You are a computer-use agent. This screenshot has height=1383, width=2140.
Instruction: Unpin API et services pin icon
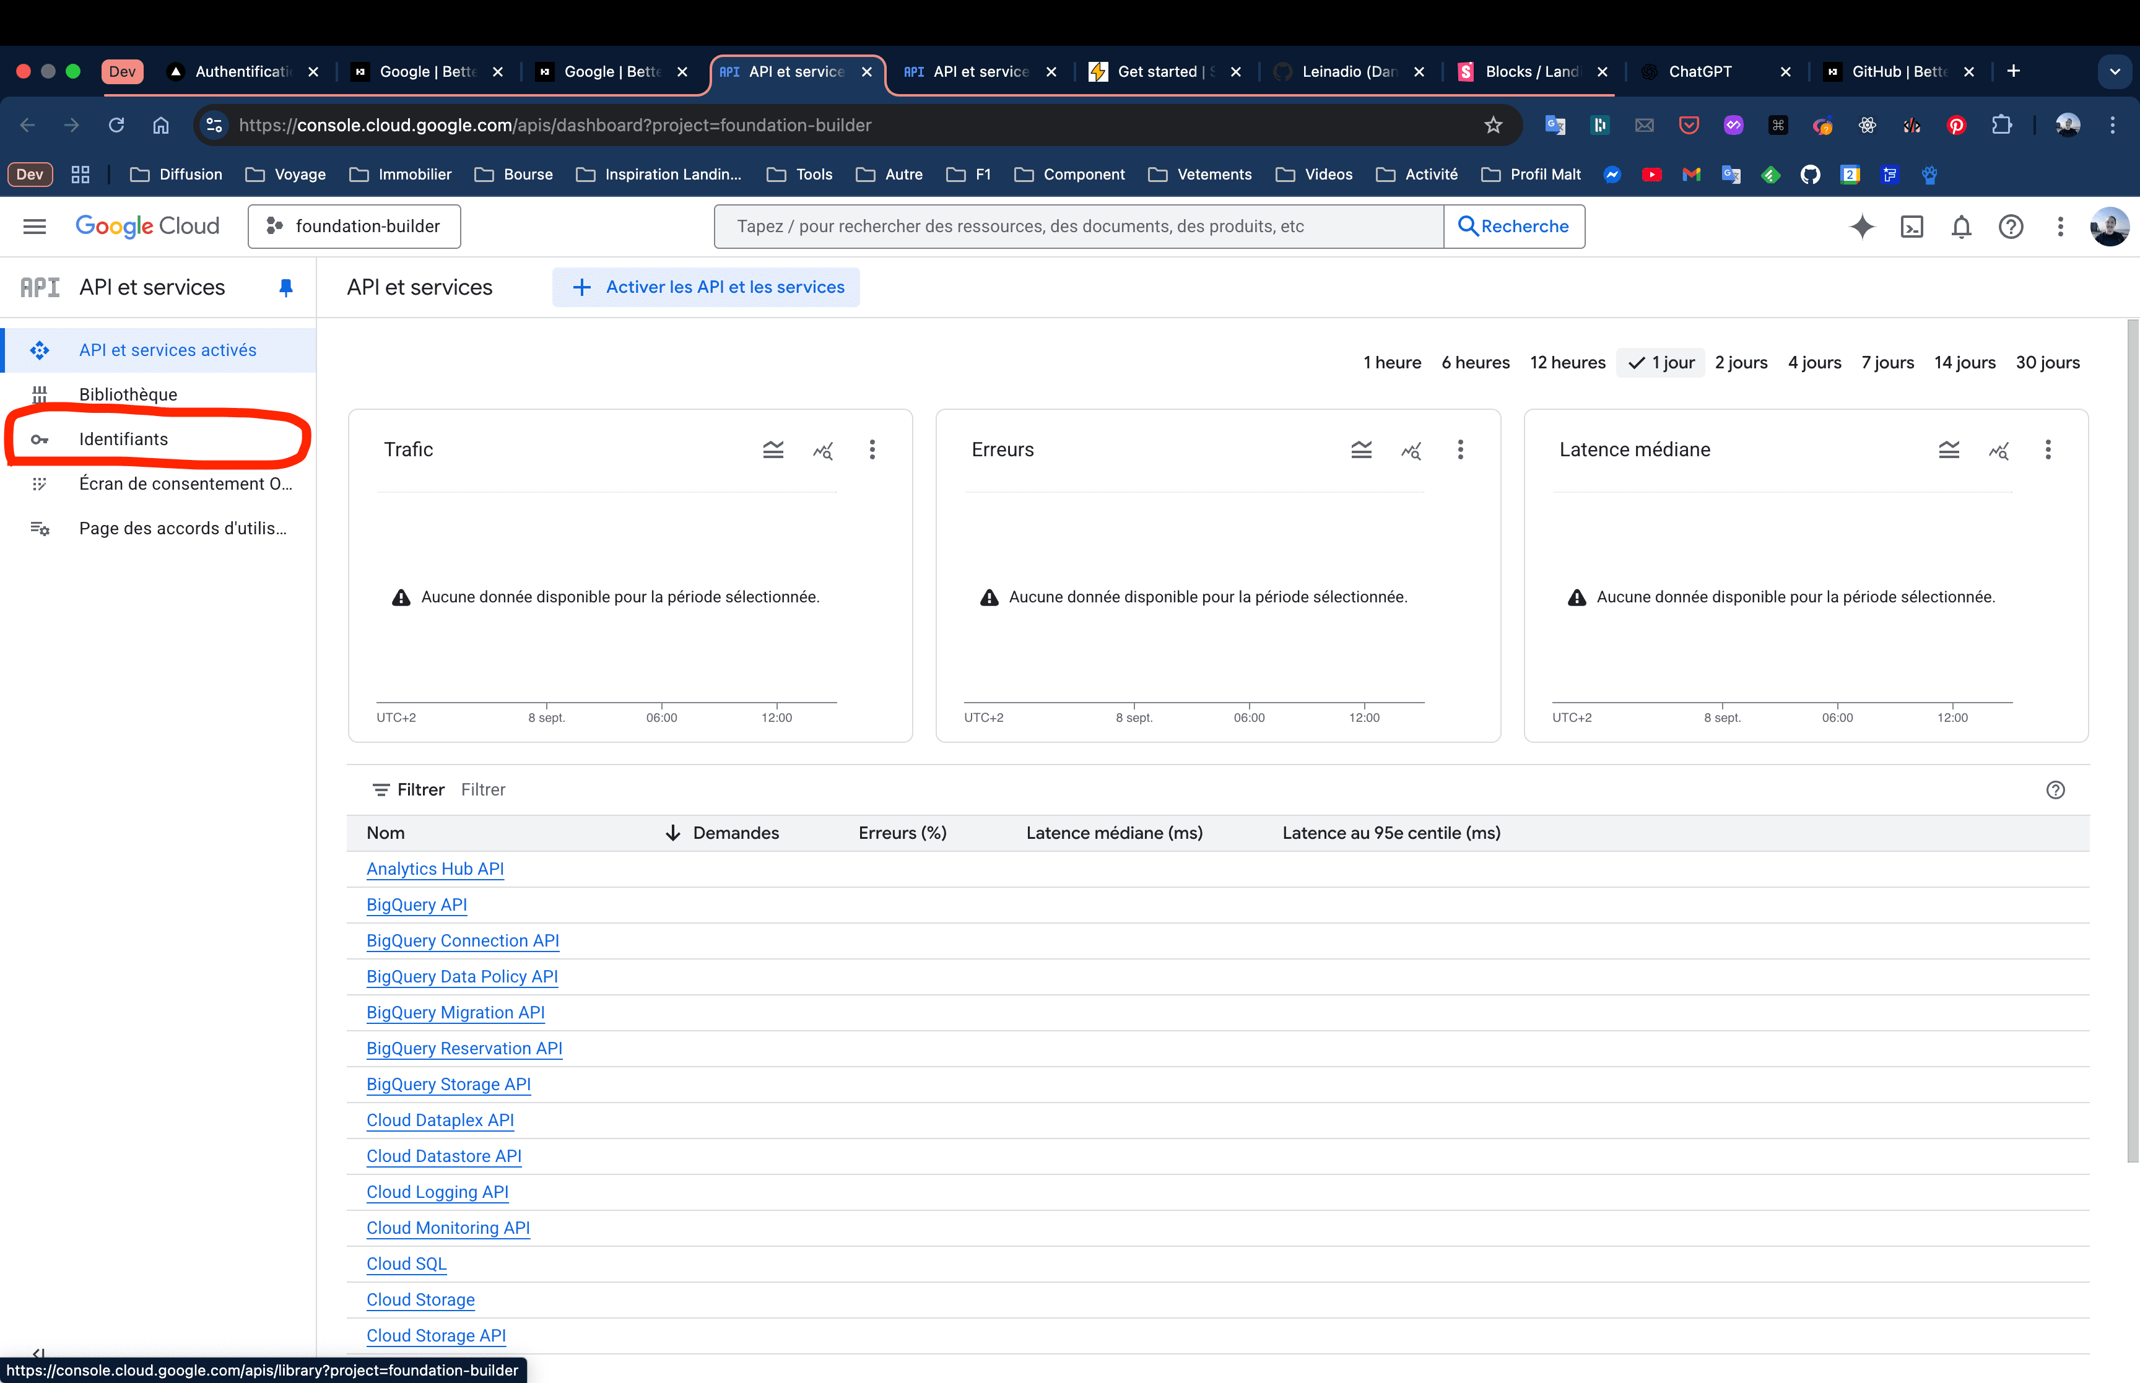click(x=285, y=287)
